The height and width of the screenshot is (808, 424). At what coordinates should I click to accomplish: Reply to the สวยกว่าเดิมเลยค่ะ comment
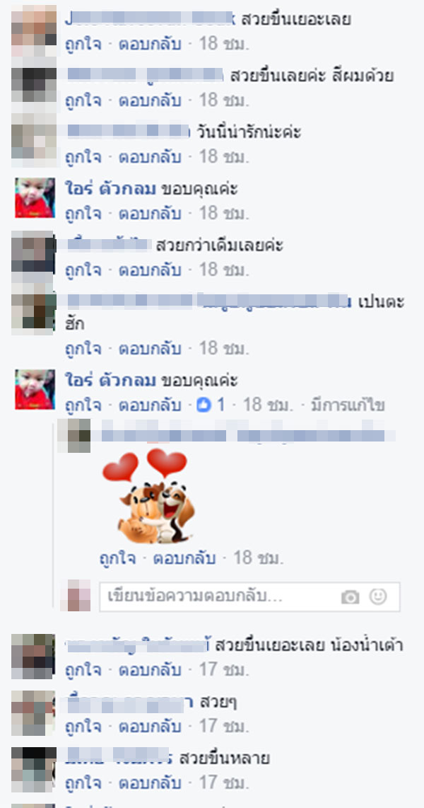point(151,270)
